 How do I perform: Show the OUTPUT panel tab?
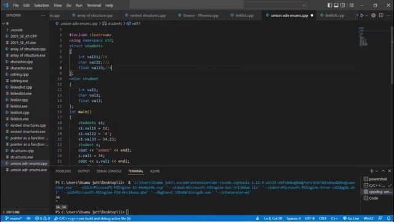(x=84, y=171)
